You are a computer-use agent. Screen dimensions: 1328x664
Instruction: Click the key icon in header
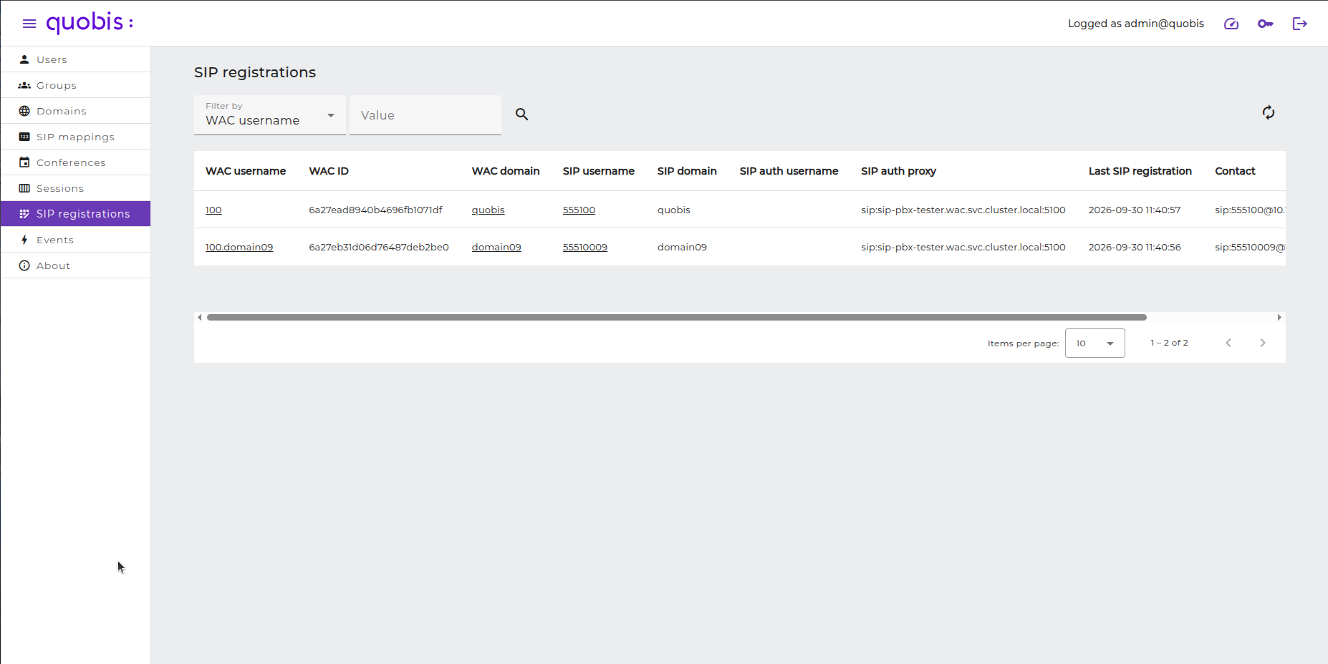(x=1266, y=24)
